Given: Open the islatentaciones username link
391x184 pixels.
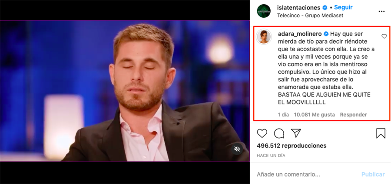Looking at the screenshot, I should click(x=299, y=8).
